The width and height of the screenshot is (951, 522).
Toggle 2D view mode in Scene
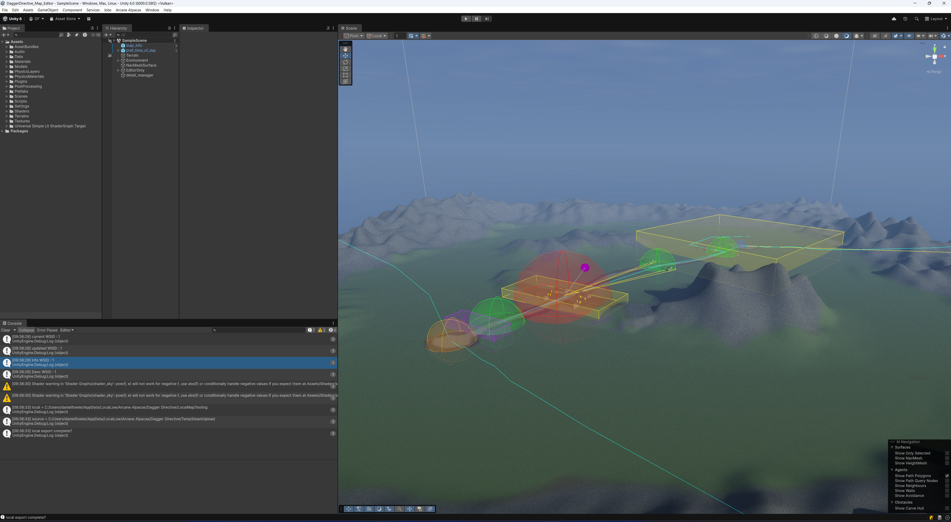click(874, 36)
